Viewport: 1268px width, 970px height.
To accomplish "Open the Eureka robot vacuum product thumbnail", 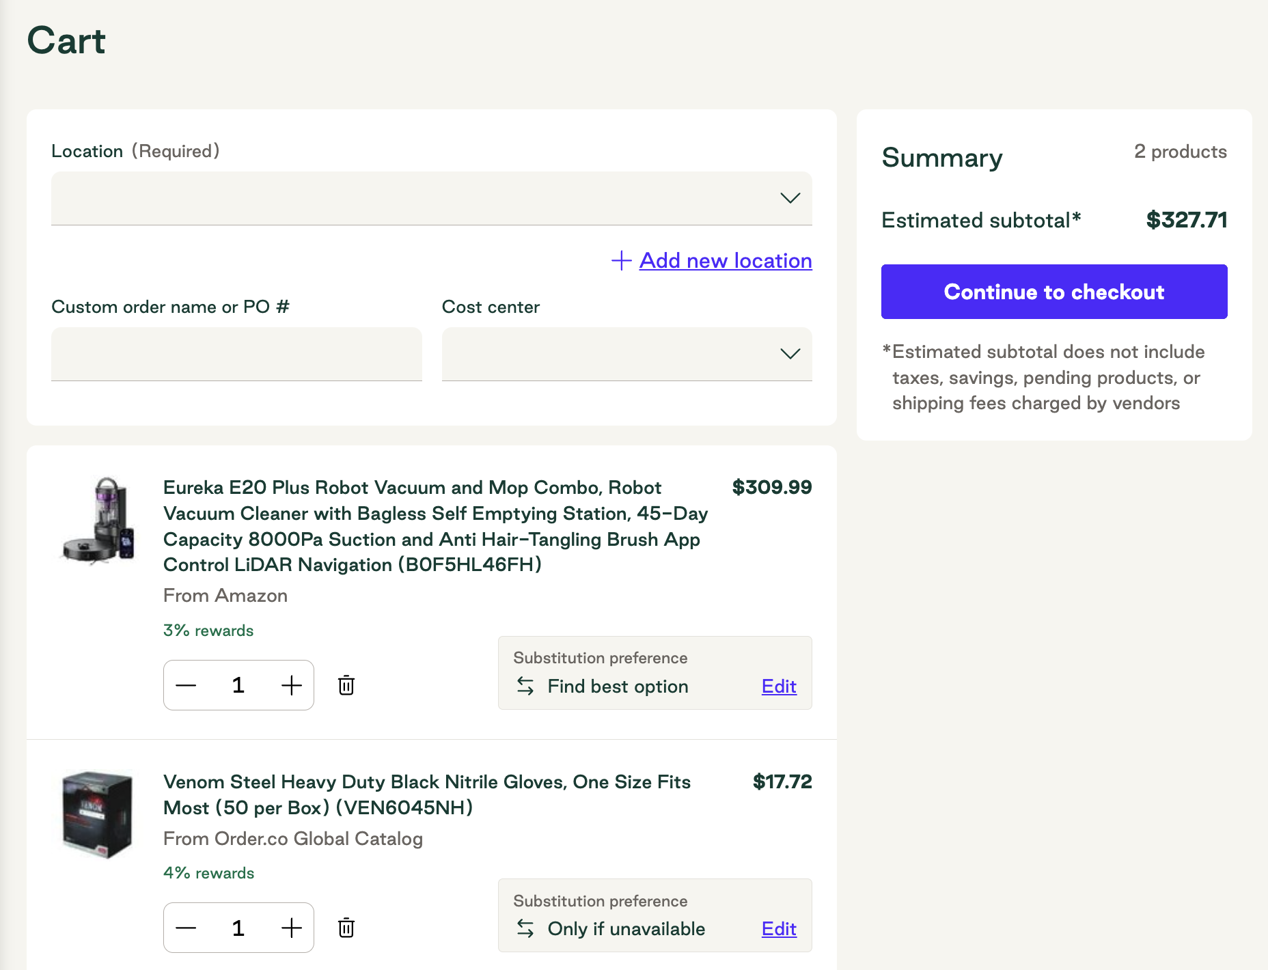I will 97,521.
